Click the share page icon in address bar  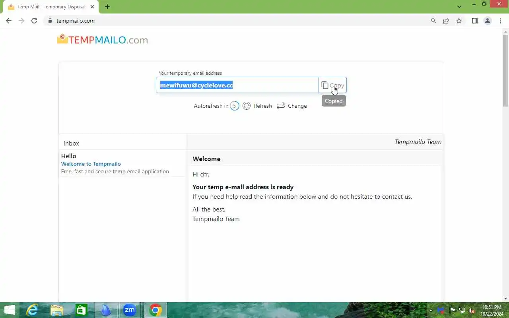(x=446, y=21)
